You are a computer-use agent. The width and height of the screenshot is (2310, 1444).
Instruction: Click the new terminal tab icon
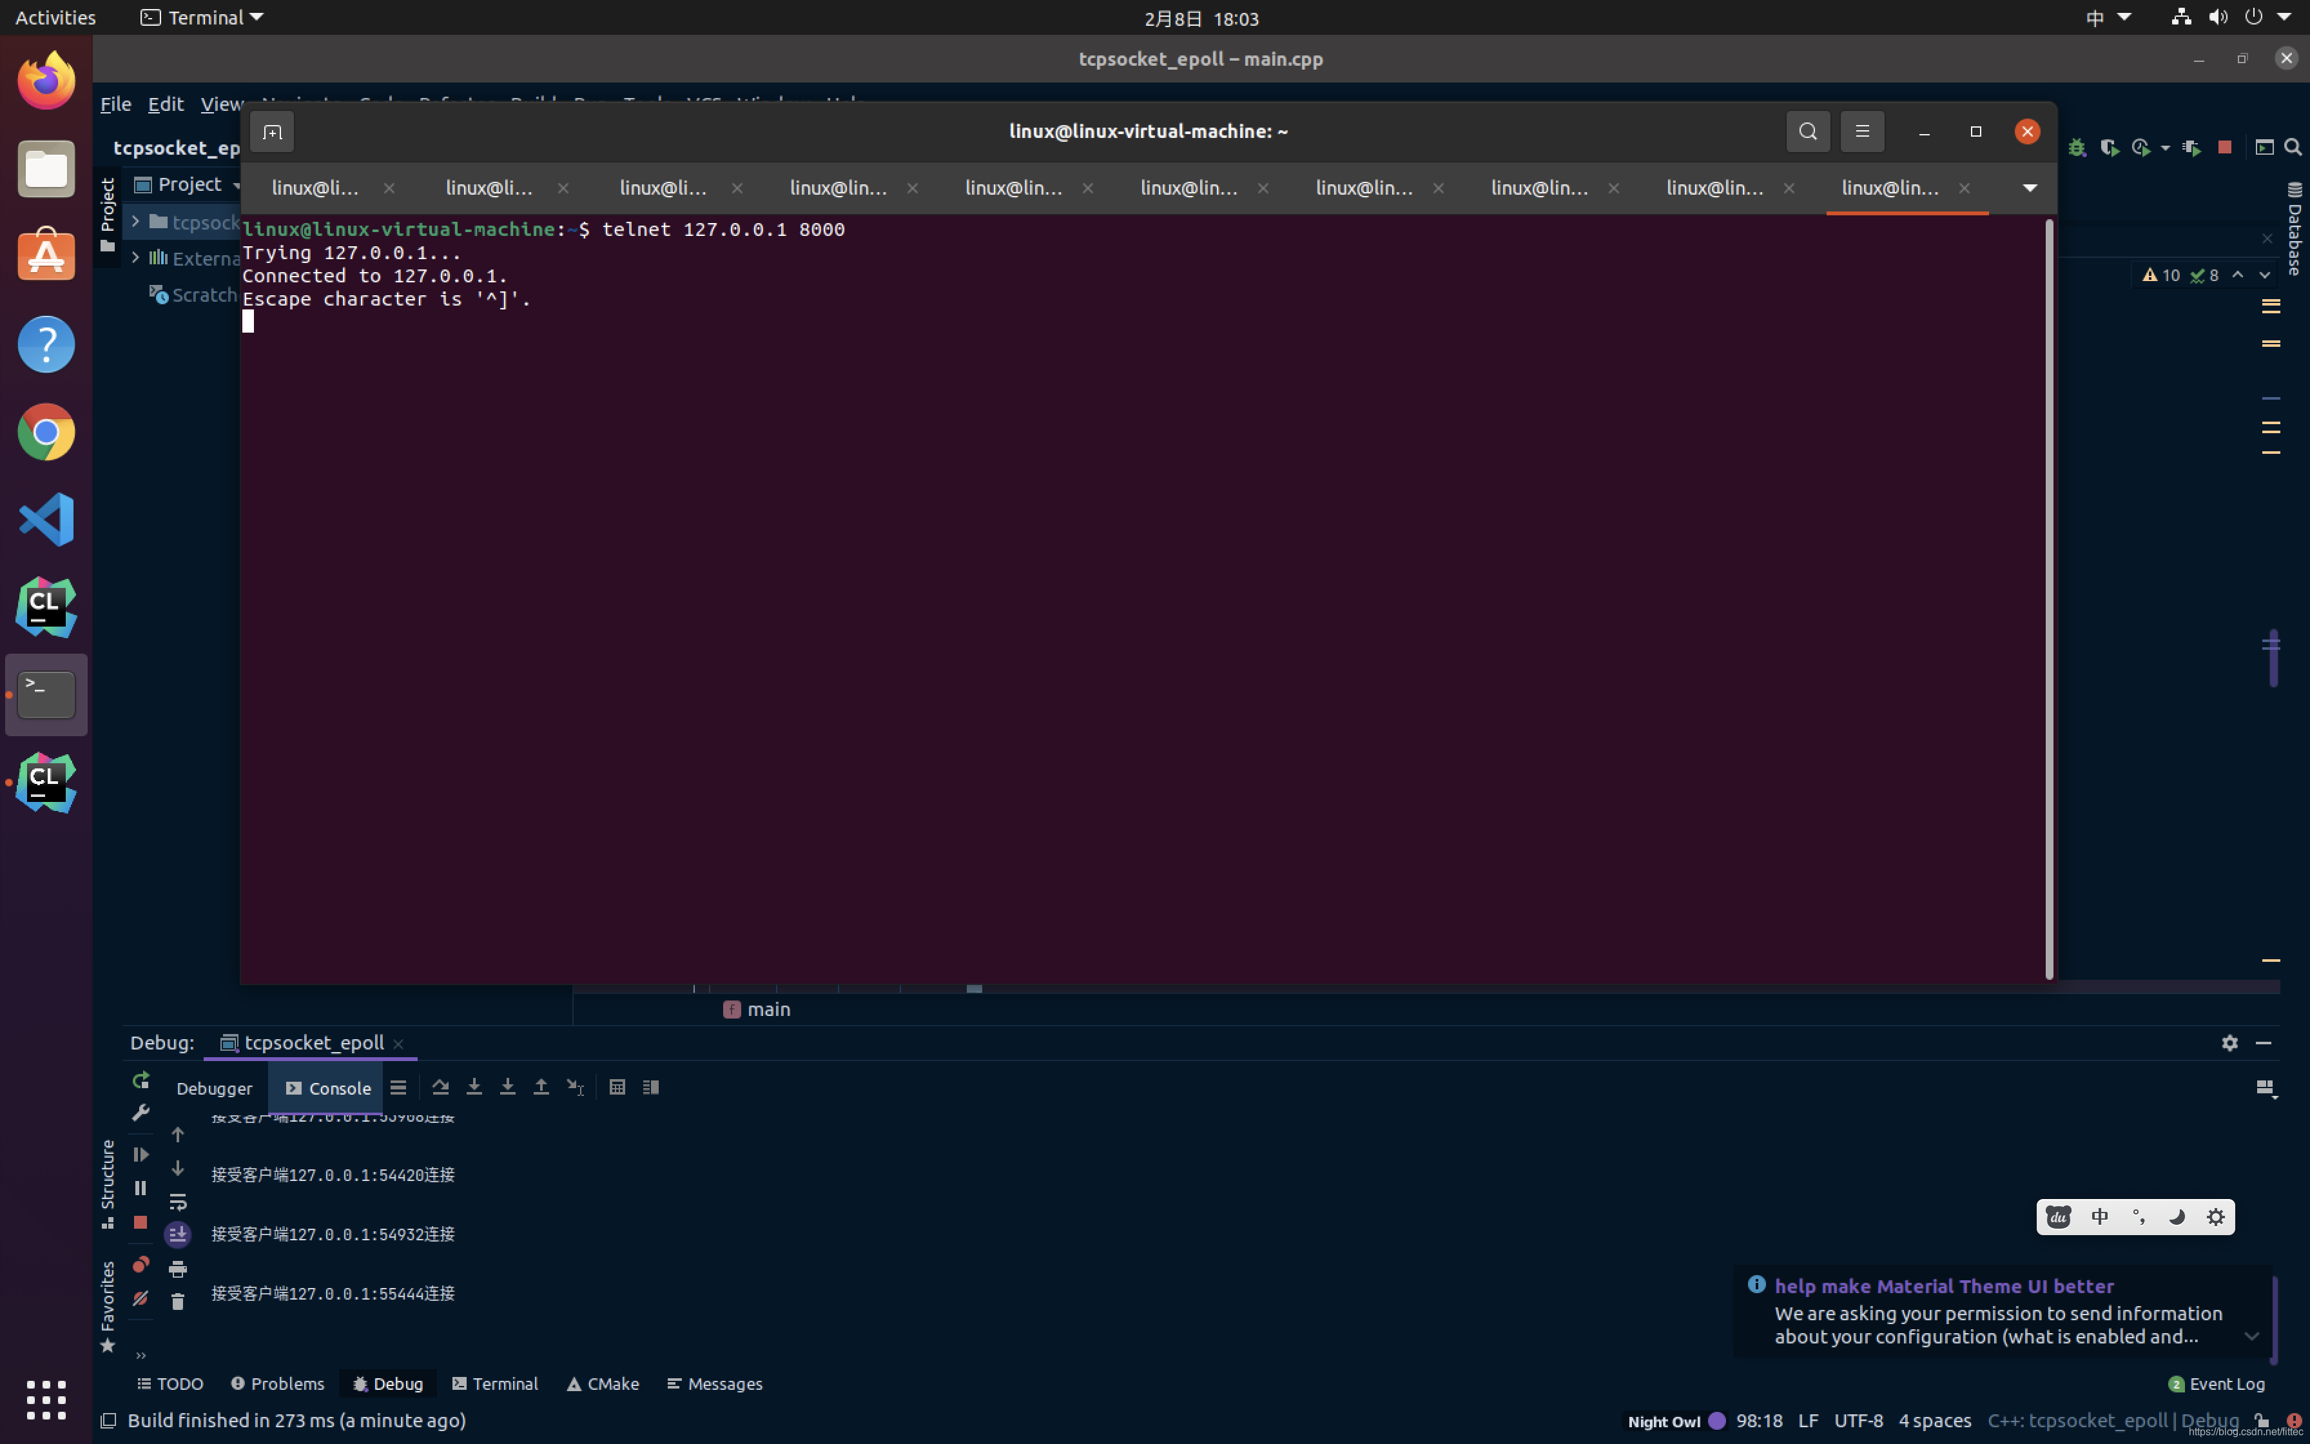[x=272, y=132]
